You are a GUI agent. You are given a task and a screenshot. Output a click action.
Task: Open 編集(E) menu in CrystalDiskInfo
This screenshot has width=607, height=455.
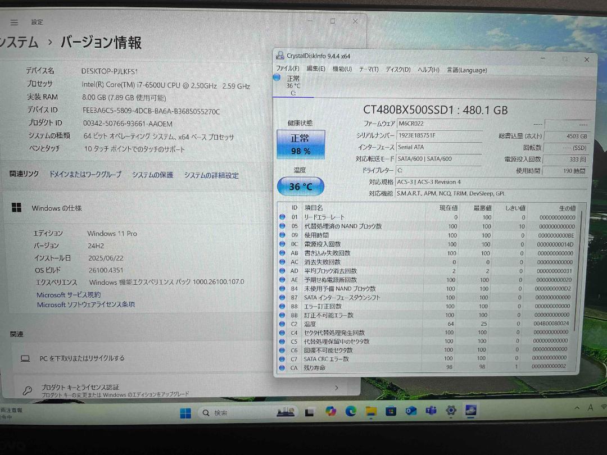[316, 69]
